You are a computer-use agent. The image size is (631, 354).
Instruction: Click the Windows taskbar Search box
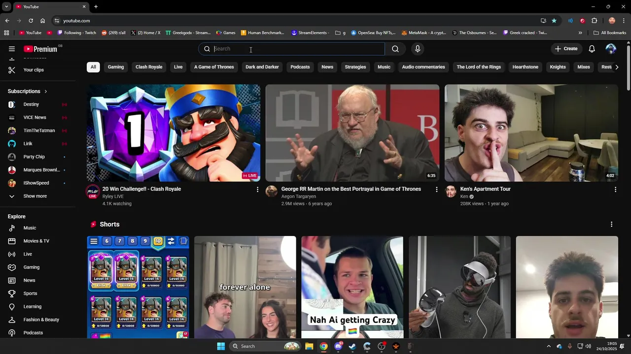(x=266, y=346)
